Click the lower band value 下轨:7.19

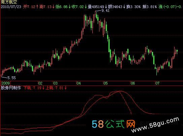pyautogui.click(x=32, y=88)
